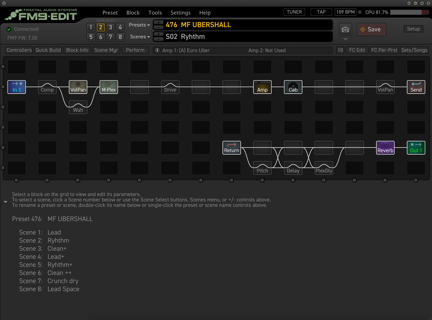The image size is (432, 320).
Task: Switch to scene 2 button
Action: (x=101, y=27)
